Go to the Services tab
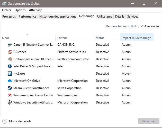 [x=133, y=17]
